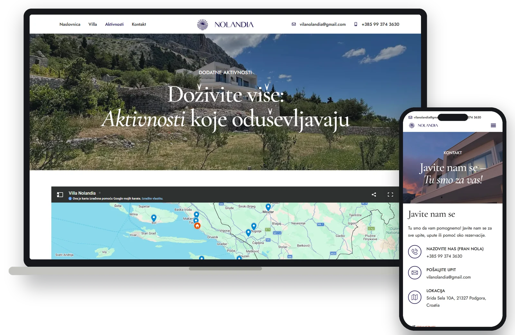515x335 pixels.
Task: Click the Izradite vlastitu link
Action: [152, 198]
